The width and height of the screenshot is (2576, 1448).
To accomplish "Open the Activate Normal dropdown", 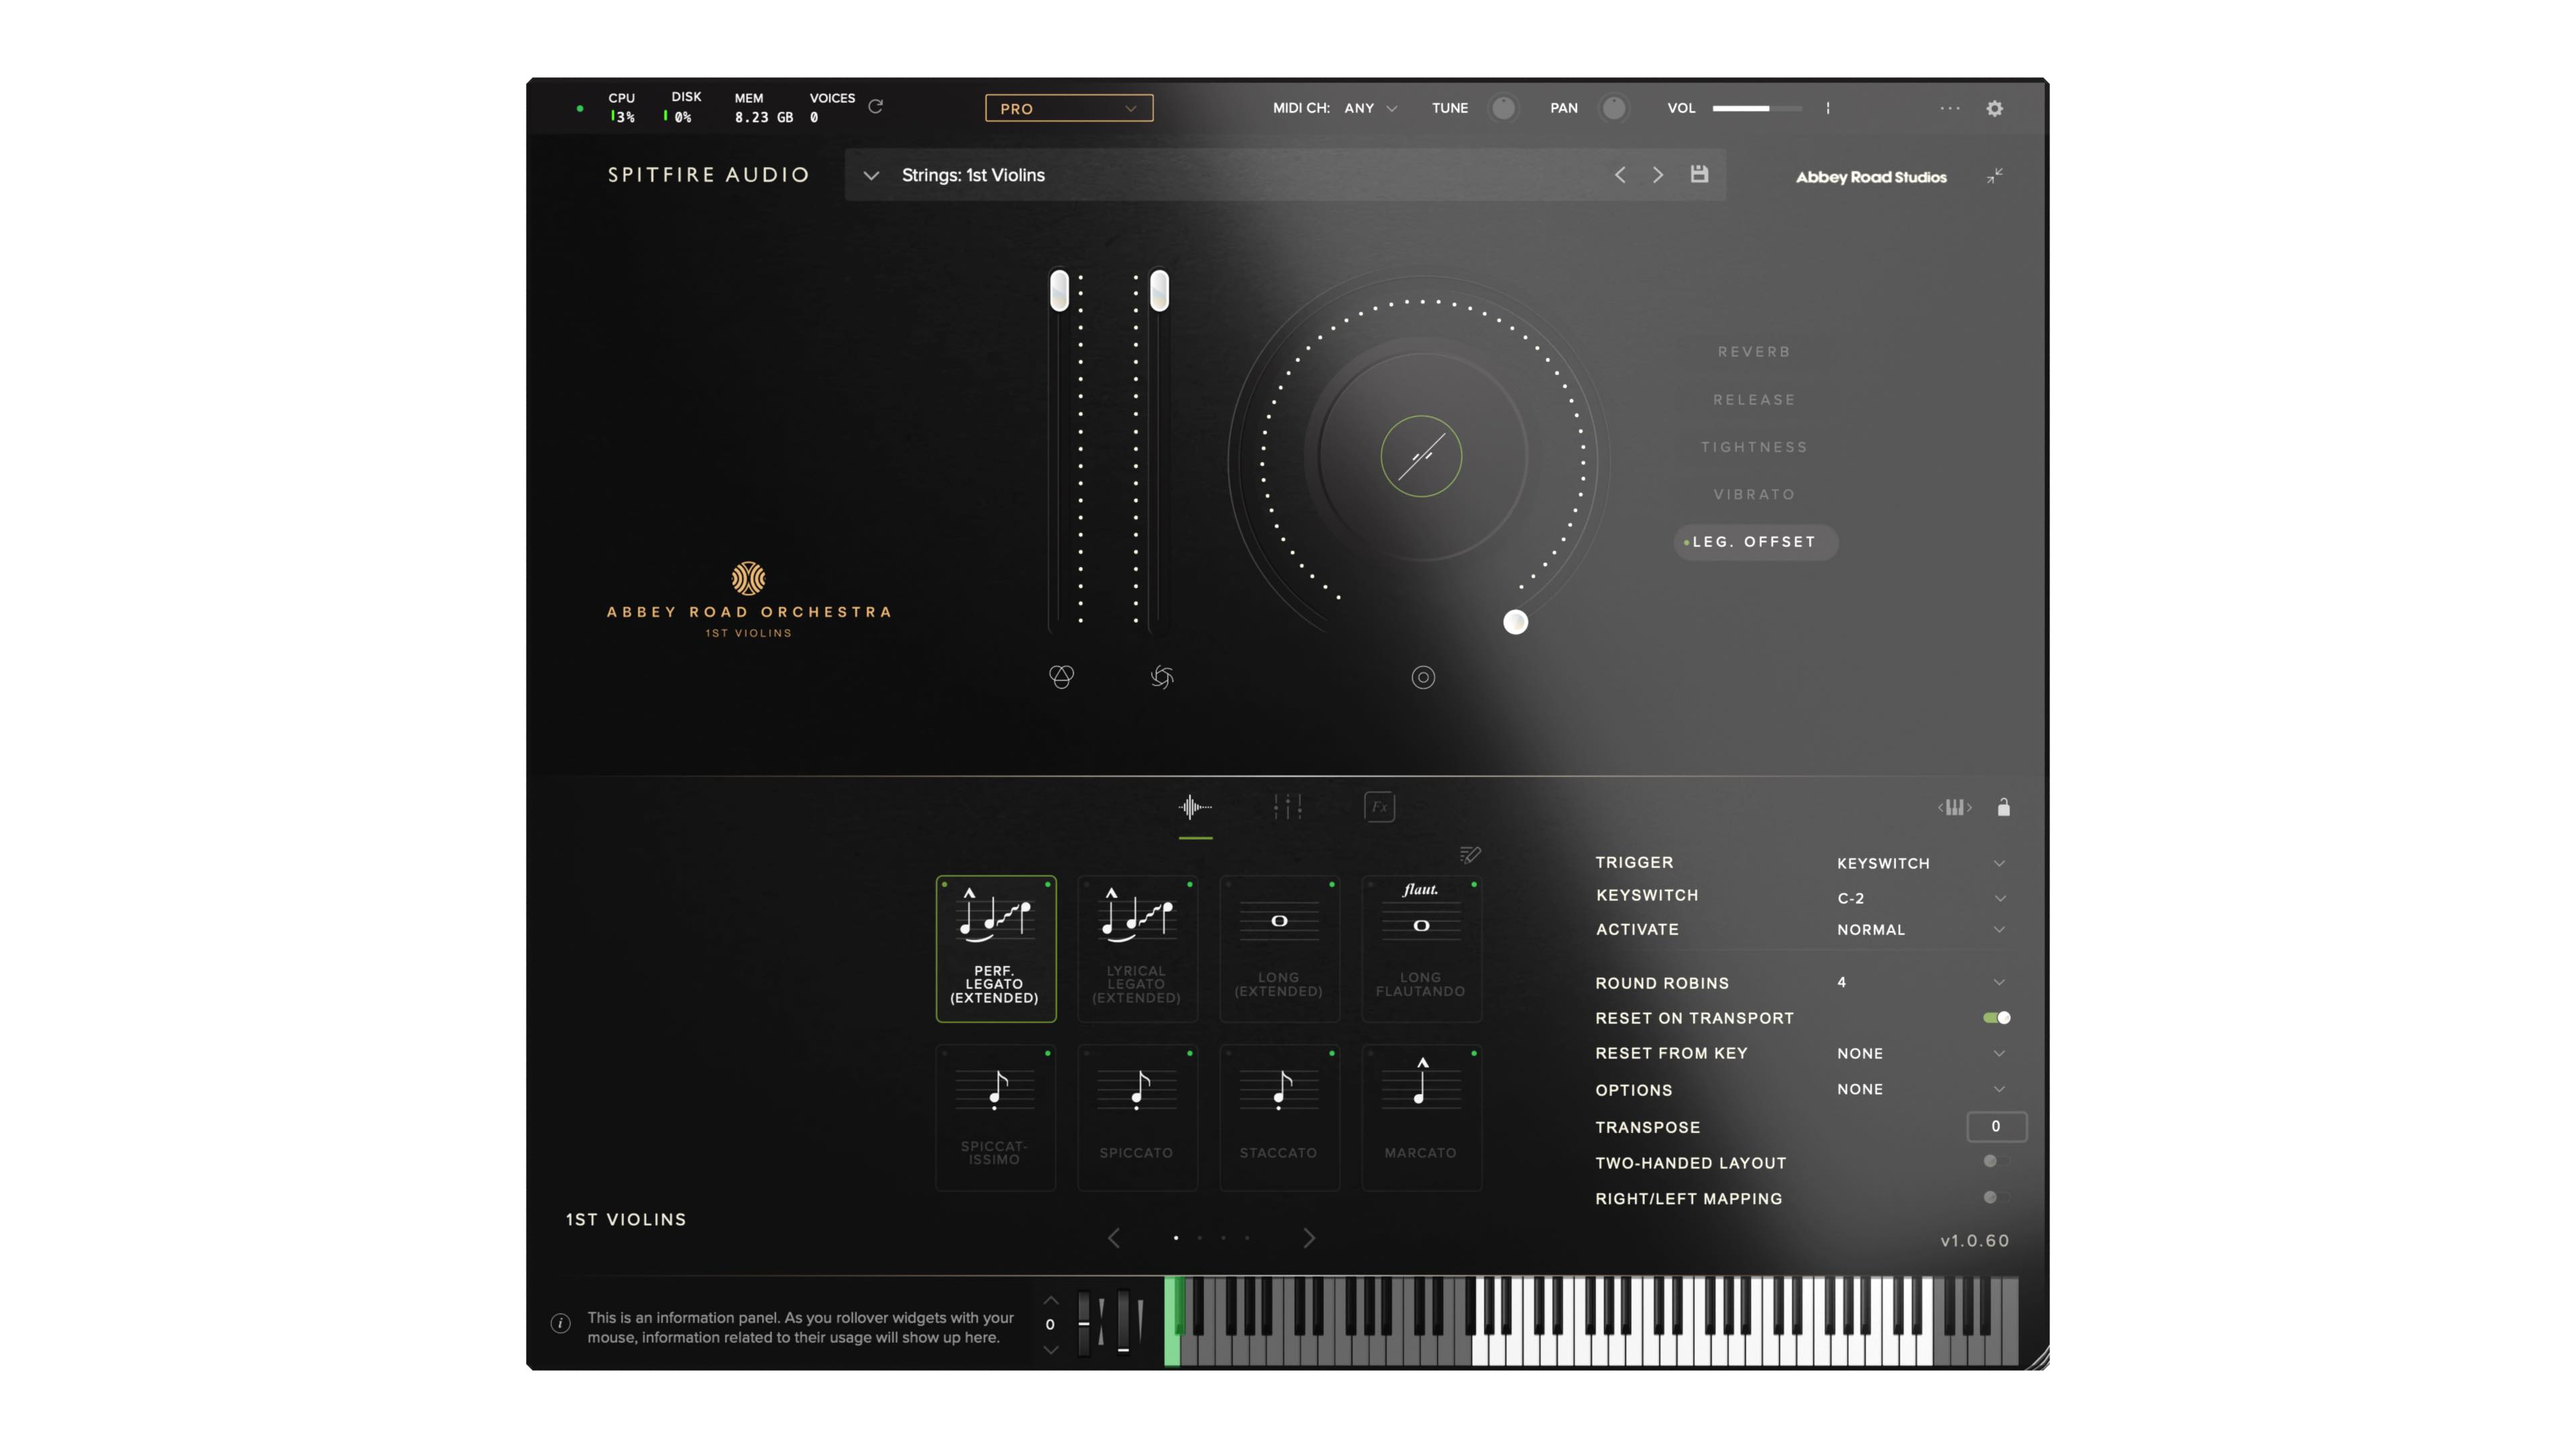I will [x=1920, y=929].
